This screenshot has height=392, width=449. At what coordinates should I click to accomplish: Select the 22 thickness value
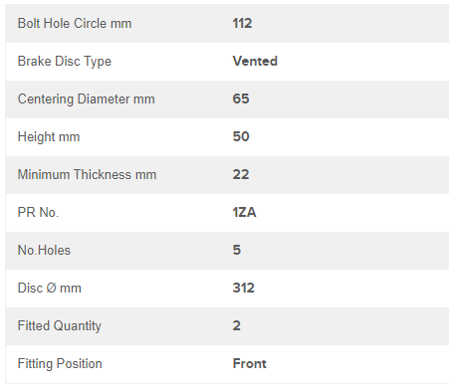coord(241,174)
